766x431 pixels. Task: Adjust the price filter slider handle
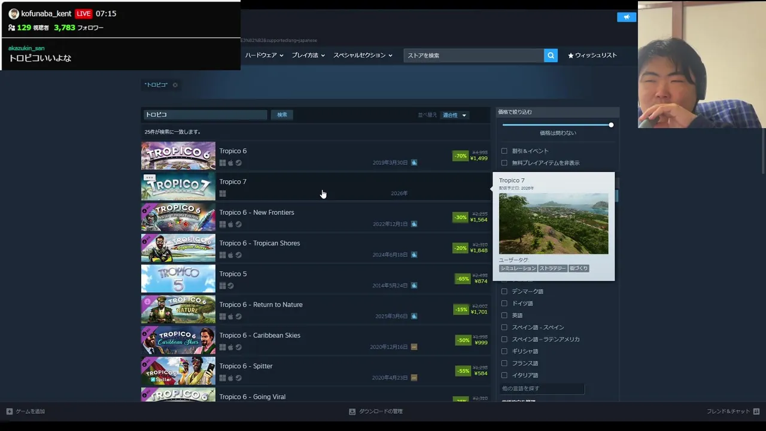tap(611, 125)
